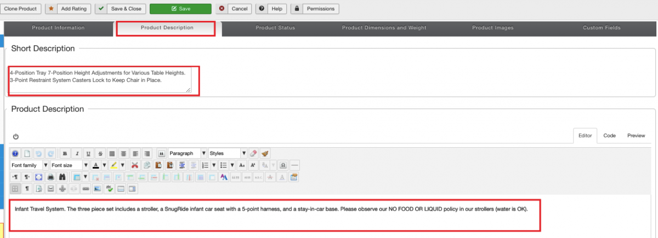Screen dimensions: 658x238
Task: Insert special character with the omega icon
Action: [283, 165]
